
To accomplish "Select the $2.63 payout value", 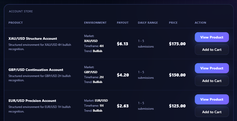I will click(123, 106).
